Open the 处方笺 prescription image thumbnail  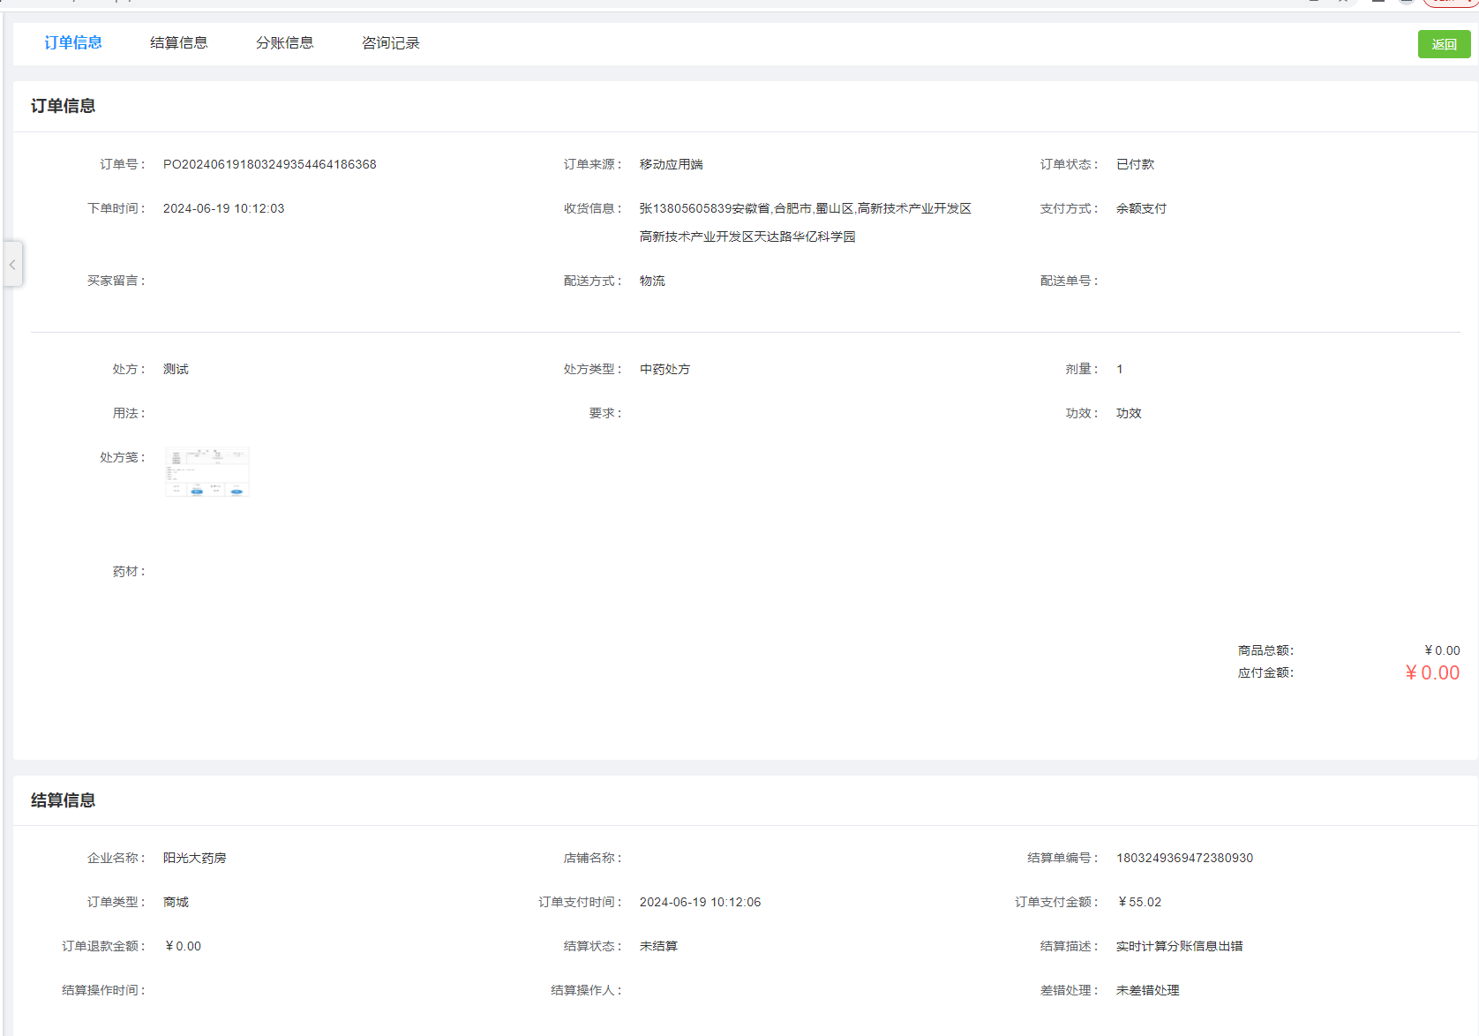tap(207, 472)
